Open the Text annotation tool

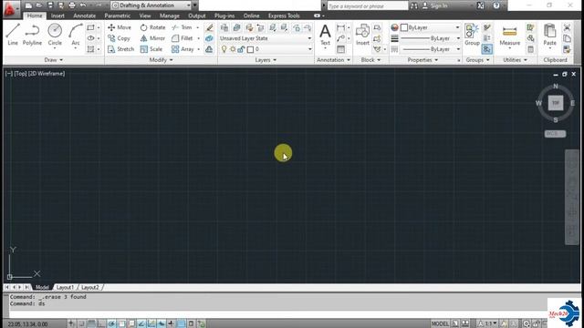[325, 35]
